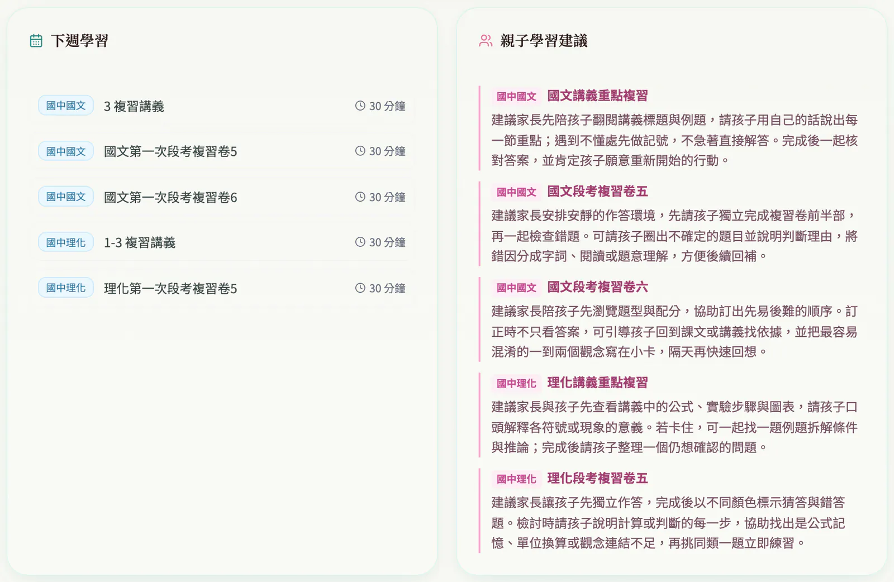Viewport: 894px width, 582px height.
Task: Select the 國文段考複習卷五 suggestion title
Action: (x=597, y=191)
